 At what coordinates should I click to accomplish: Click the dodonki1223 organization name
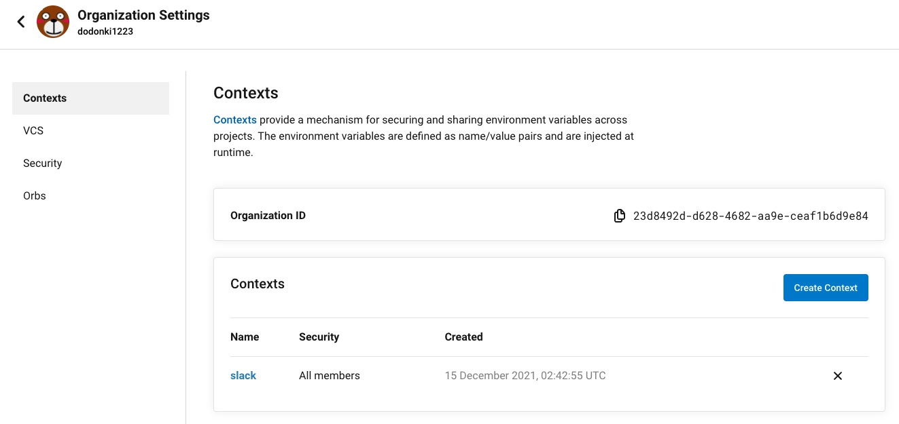105,31
